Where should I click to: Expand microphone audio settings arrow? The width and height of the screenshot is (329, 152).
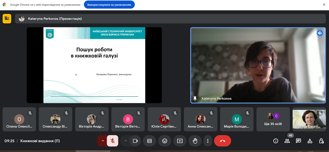[x=103, y=141]
